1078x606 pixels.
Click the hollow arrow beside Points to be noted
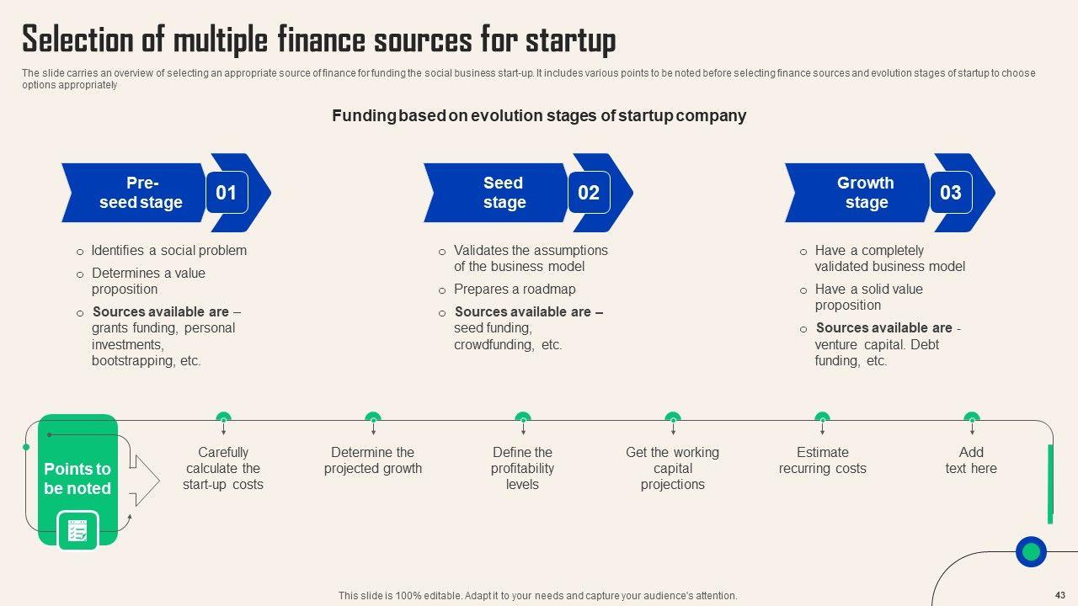coord(146,481)
